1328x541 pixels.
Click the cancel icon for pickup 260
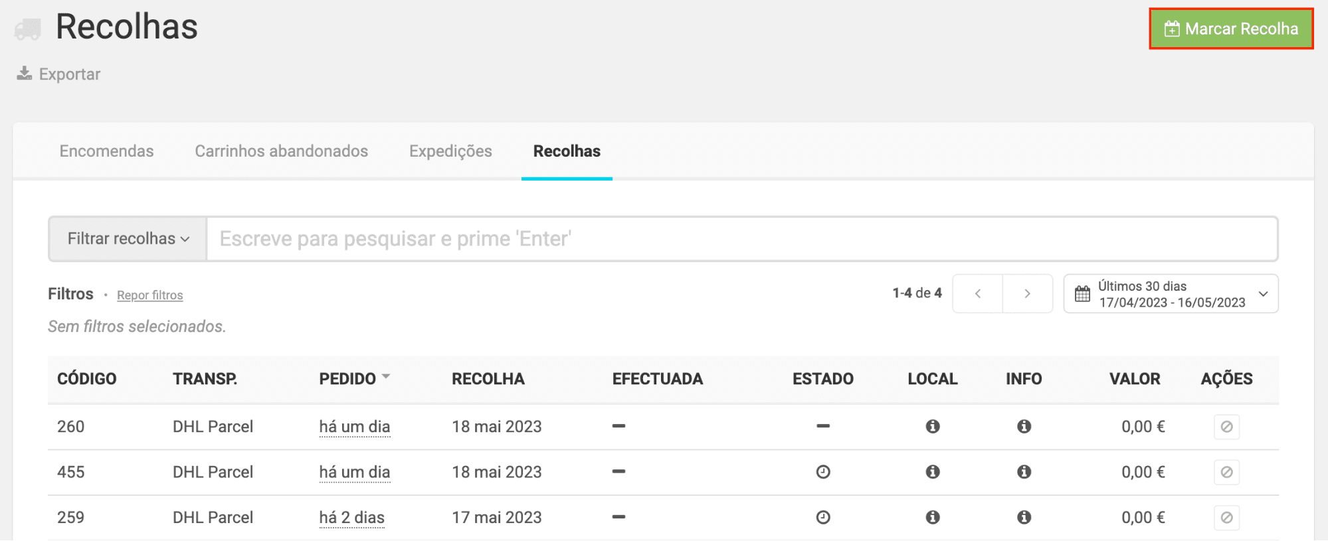1226,426
